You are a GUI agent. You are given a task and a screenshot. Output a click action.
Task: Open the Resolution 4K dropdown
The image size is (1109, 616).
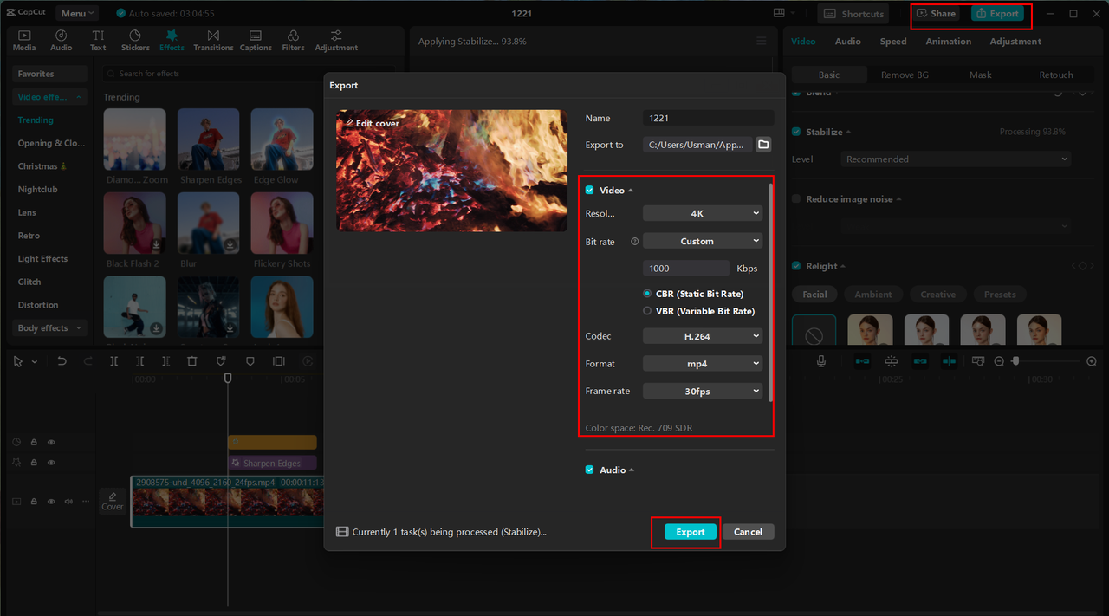tap(703, 213)
